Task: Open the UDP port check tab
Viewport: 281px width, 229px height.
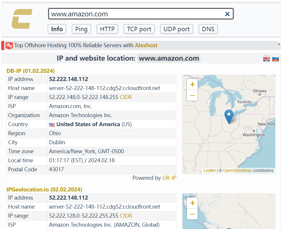Action: pos(177,29)
